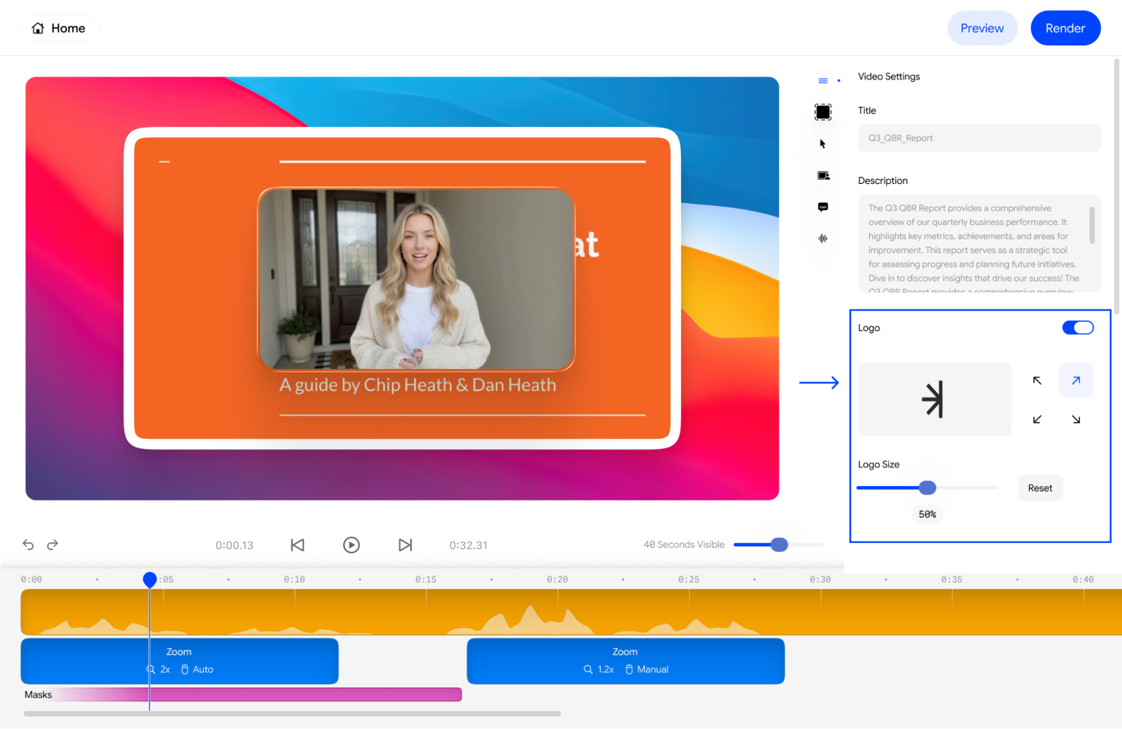Go to Home
This screenshot has height=729, width=1122.
[59, 28]
